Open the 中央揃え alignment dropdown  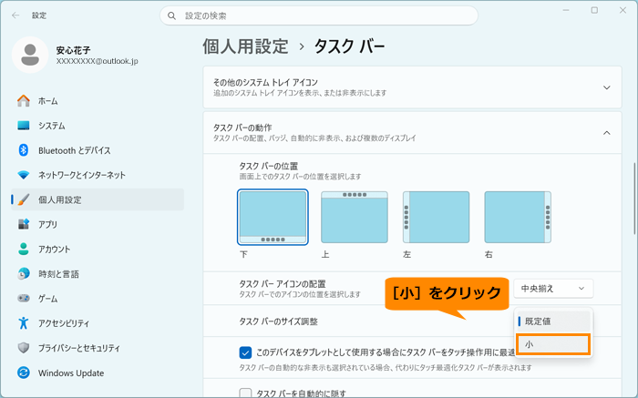coord(553,289)
